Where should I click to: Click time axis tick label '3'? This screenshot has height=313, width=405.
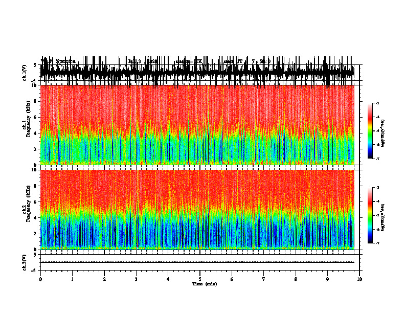click(136, 279)
